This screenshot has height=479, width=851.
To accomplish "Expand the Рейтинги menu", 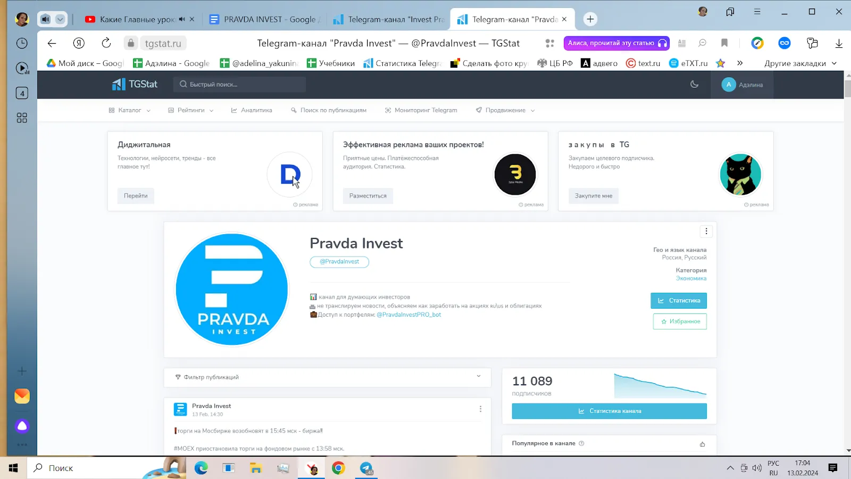I will pyautogui.click(x=190, y=110).
